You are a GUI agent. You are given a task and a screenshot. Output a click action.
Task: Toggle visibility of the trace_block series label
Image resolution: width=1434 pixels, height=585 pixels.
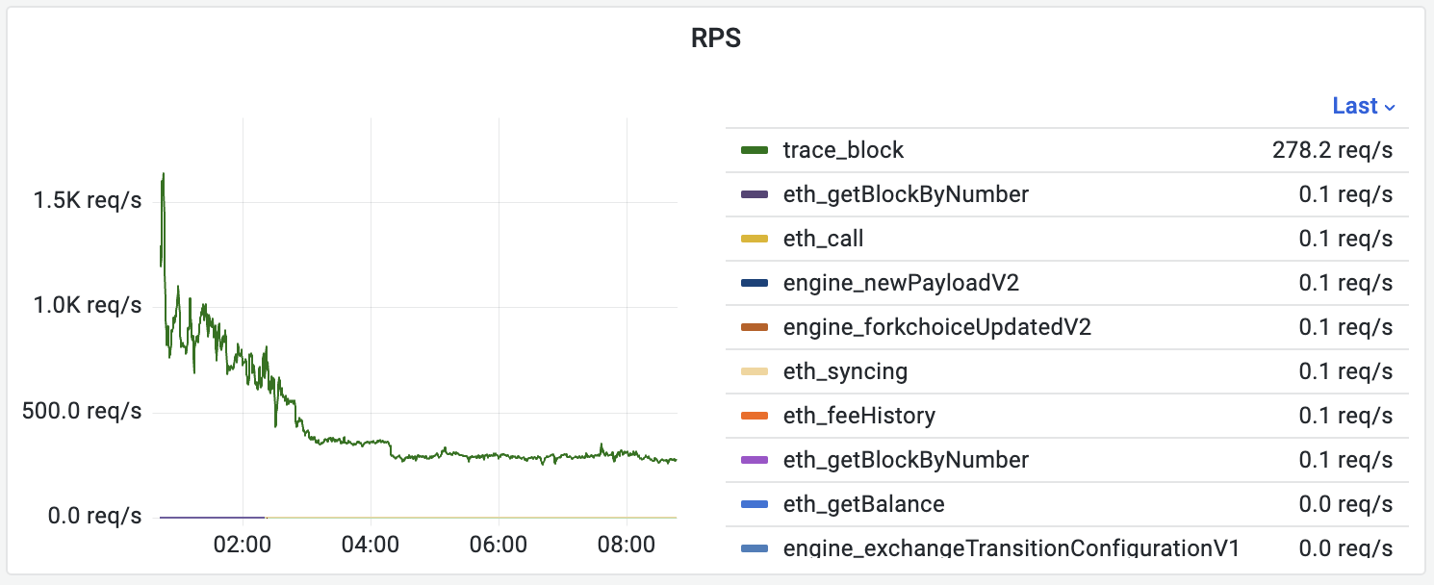coord(843,150)
